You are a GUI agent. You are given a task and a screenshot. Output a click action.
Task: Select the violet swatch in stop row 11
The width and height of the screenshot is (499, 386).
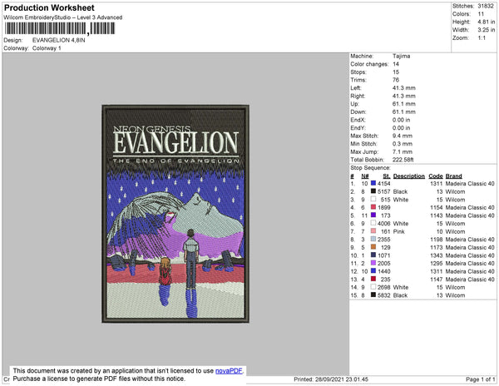373,263
